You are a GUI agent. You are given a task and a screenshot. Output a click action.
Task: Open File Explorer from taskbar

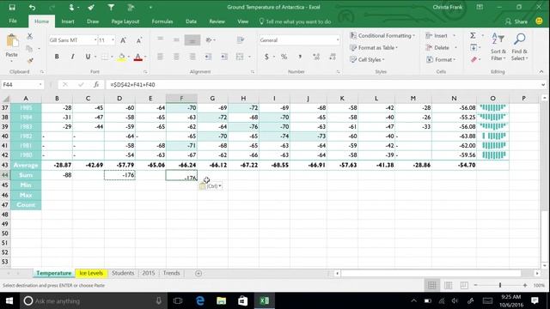click(x=222, y=300)
